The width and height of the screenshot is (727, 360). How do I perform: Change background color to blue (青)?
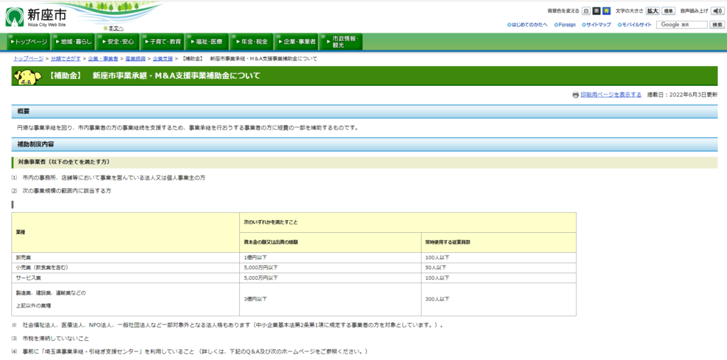pyautogui.click(x=606, y=11)
